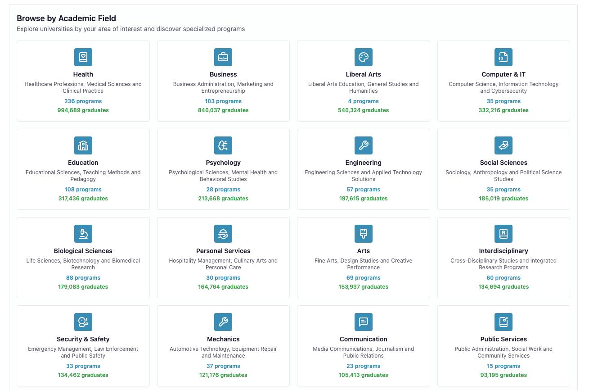
Task: Select the Public Services heading
Action: [x=503, y=339]
